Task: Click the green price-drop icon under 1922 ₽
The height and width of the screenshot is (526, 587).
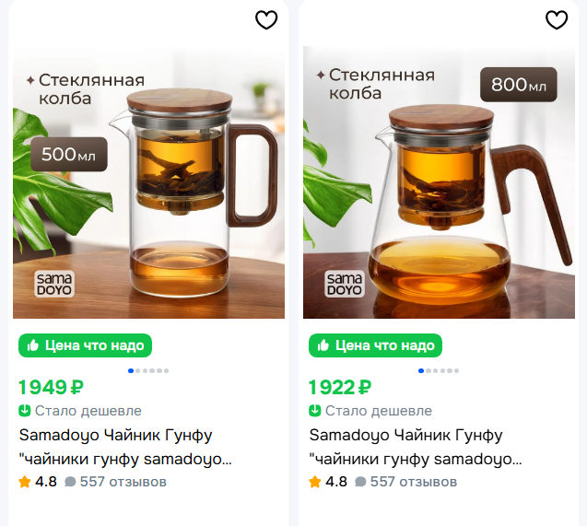Action: [x=315, y=411]
